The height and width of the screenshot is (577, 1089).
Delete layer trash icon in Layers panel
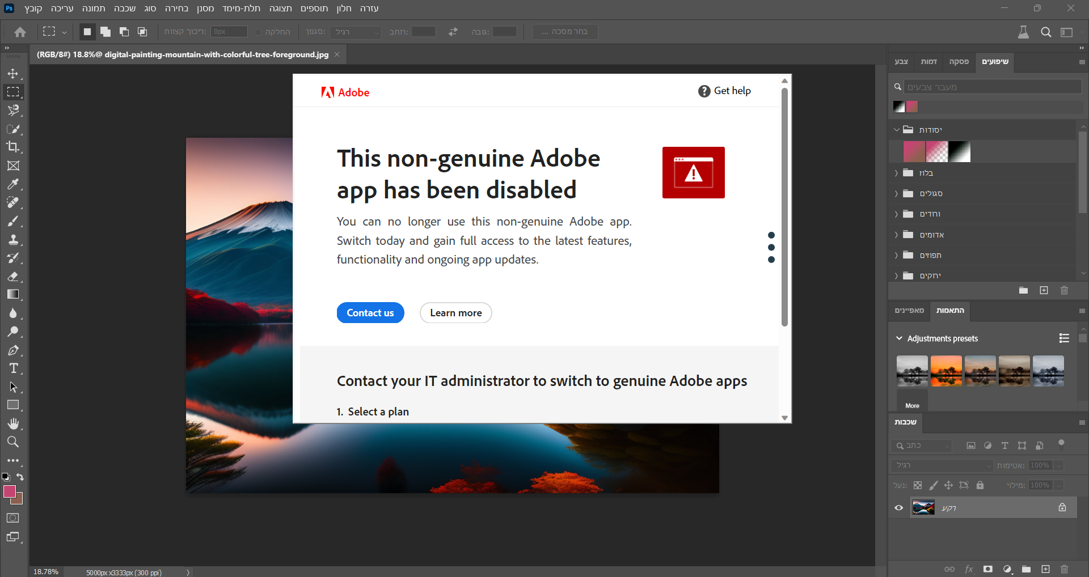(1065, 569)
